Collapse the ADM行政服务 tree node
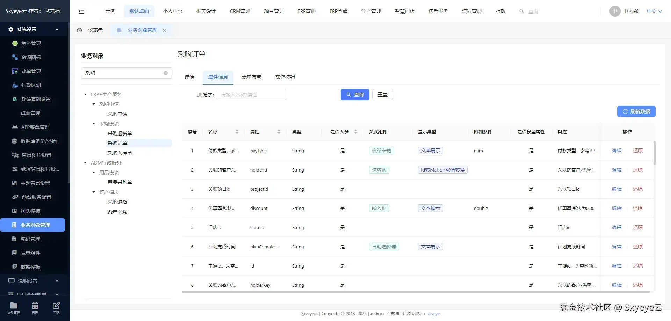Screen dimensions: 671x321 point(85,163)
